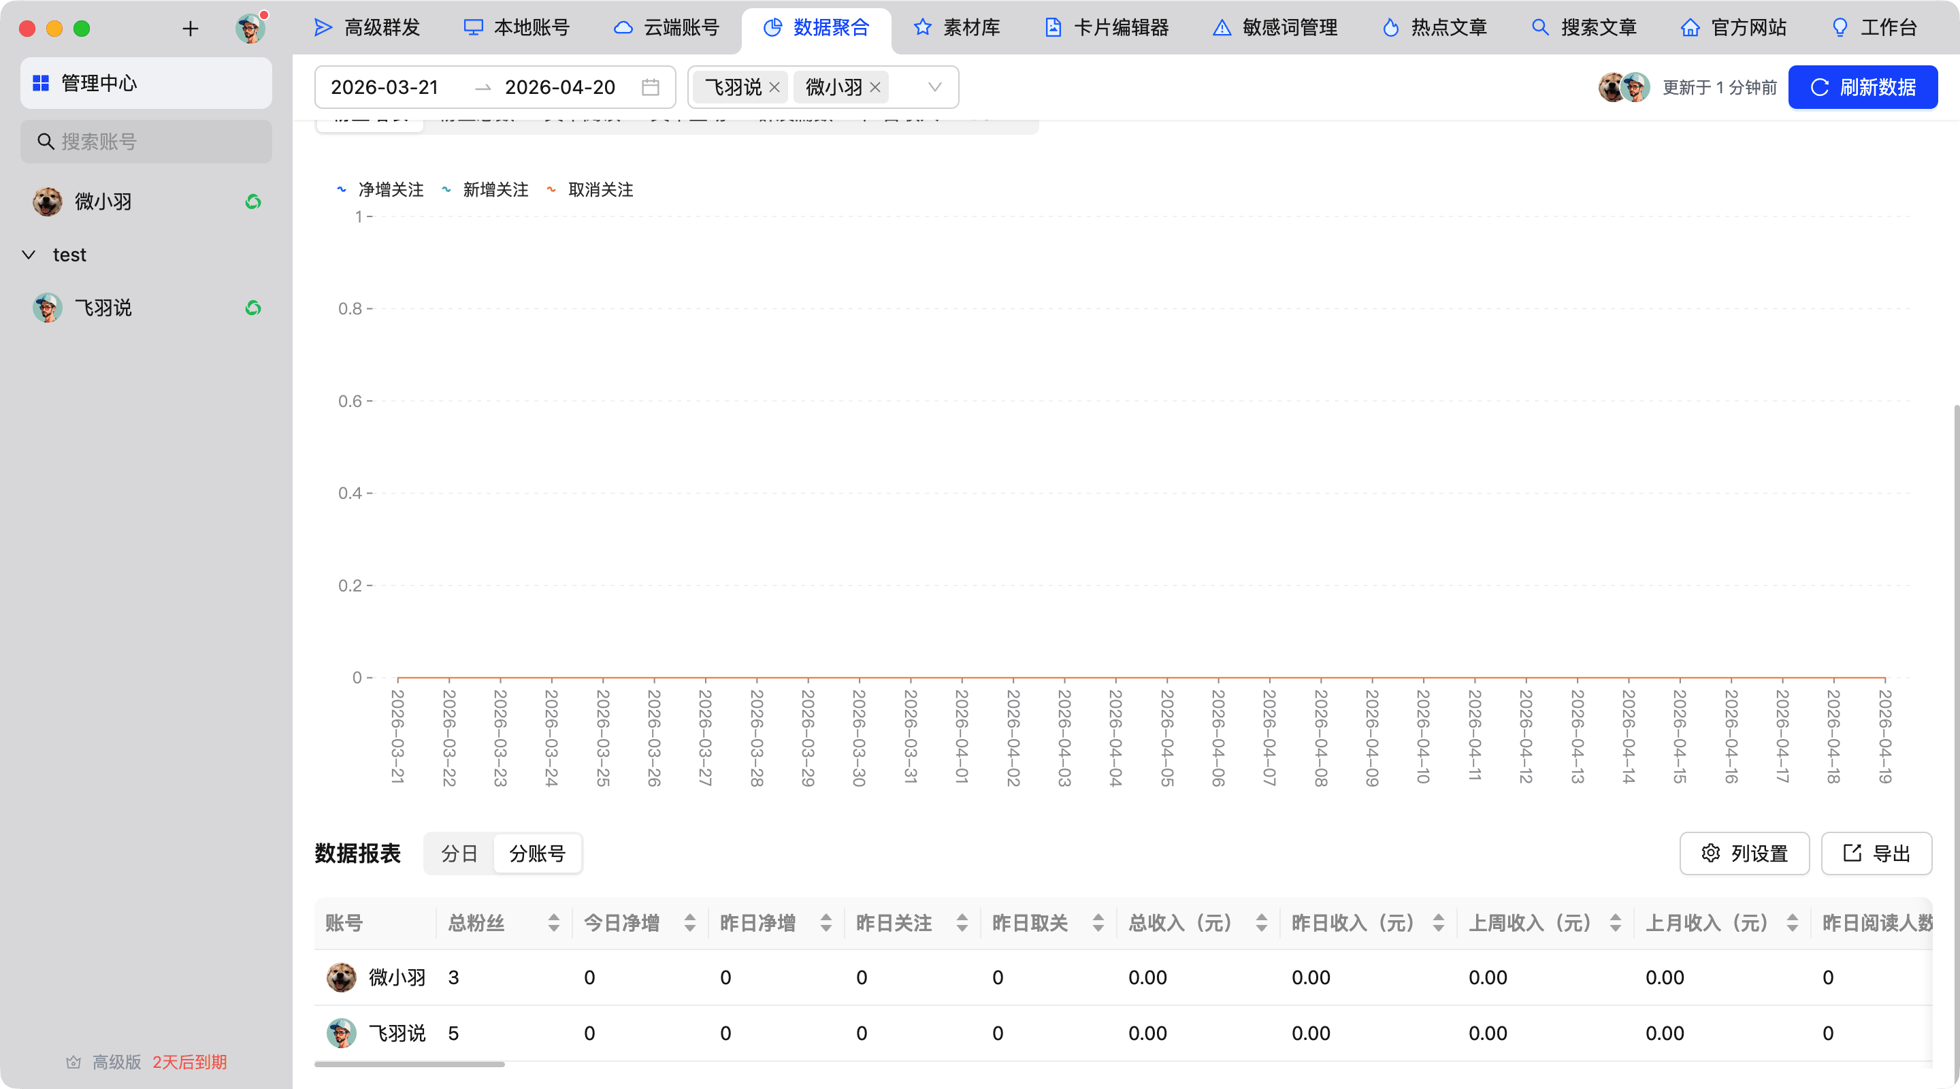Open the calendar icon in date range
The image size is (1960, 1089).
[650, 88]
